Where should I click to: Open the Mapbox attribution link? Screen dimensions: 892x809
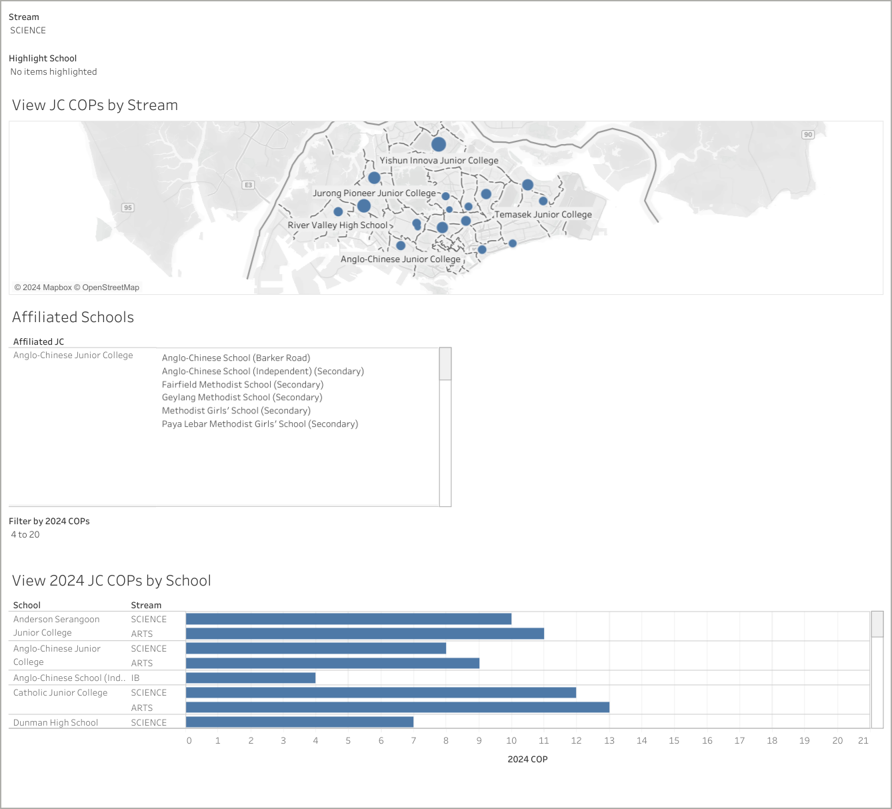[47, 287]
